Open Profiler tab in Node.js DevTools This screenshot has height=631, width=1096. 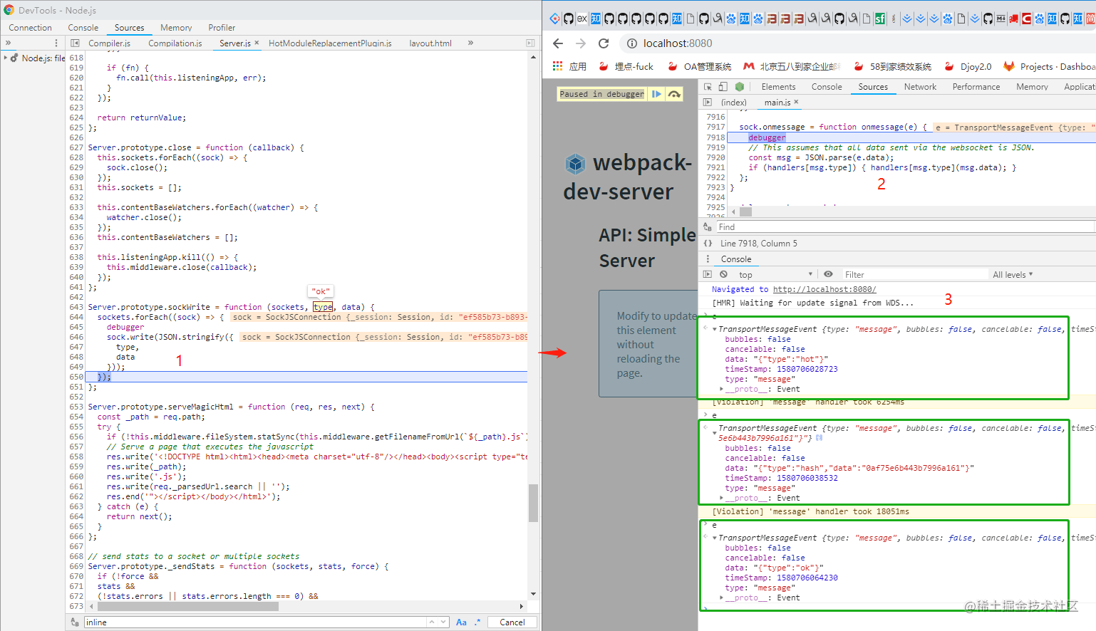tap(222, 28)
